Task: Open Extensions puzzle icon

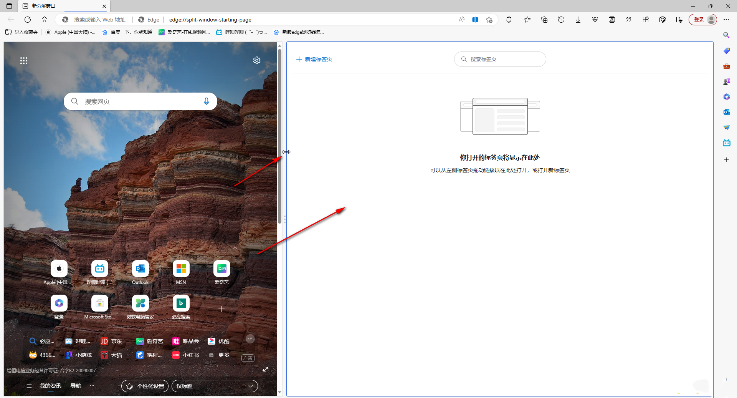Action: coord(509,20)
